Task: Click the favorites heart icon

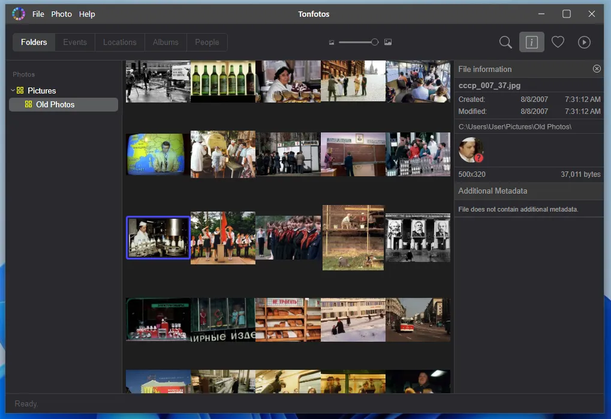Action: [558, 42]
